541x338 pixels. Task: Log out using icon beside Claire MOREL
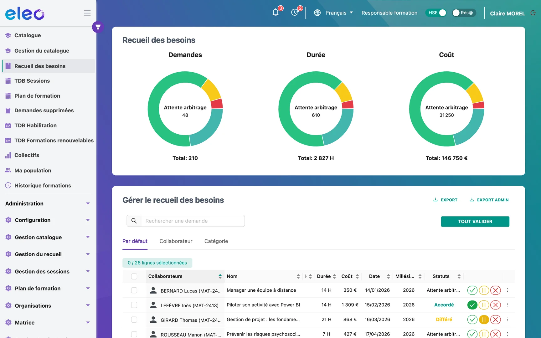pos(533,13)
